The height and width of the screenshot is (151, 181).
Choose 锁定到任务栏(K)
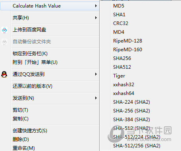coord(50,54)
